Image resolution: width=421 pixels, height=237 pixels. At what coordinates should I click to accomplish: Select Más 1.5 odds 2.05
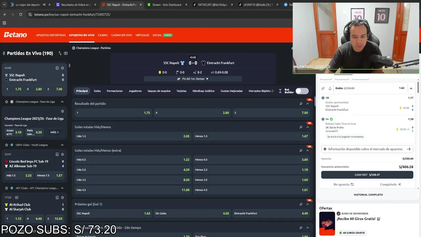(x=133, y=136)
